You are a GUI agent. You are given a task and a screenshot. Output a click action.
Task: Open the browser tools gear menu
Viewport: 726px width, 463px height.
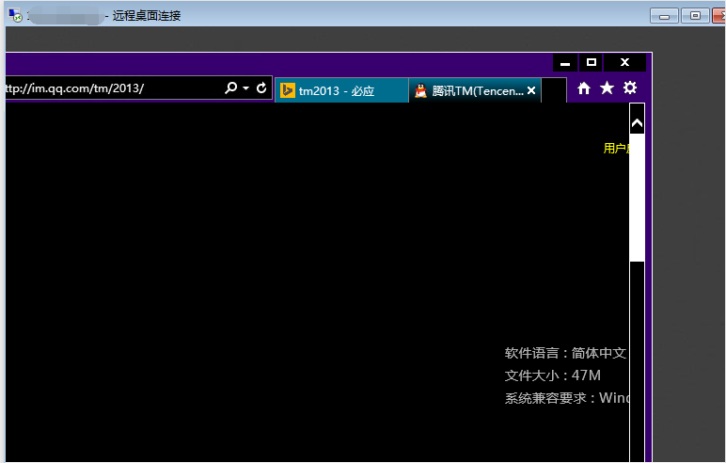pos(630,88)
